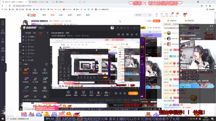Open the streamer tasks tool
The height and width of the screenshot is (121, 216).
pyautogui.click(x=45, y=71)
